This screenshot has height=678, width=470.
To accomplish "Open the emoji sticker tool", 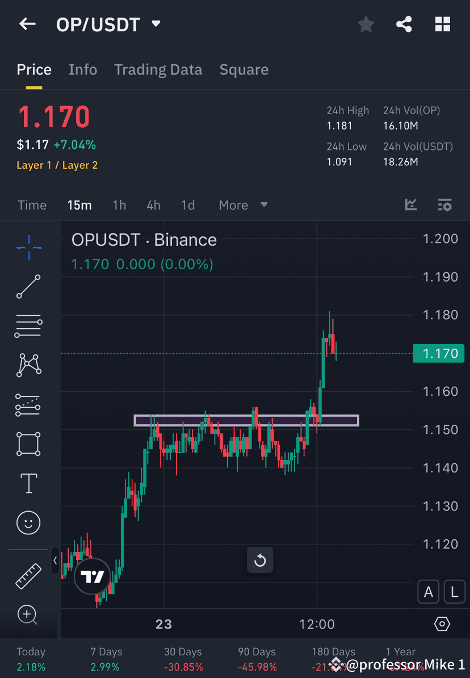I will point(28,522).
